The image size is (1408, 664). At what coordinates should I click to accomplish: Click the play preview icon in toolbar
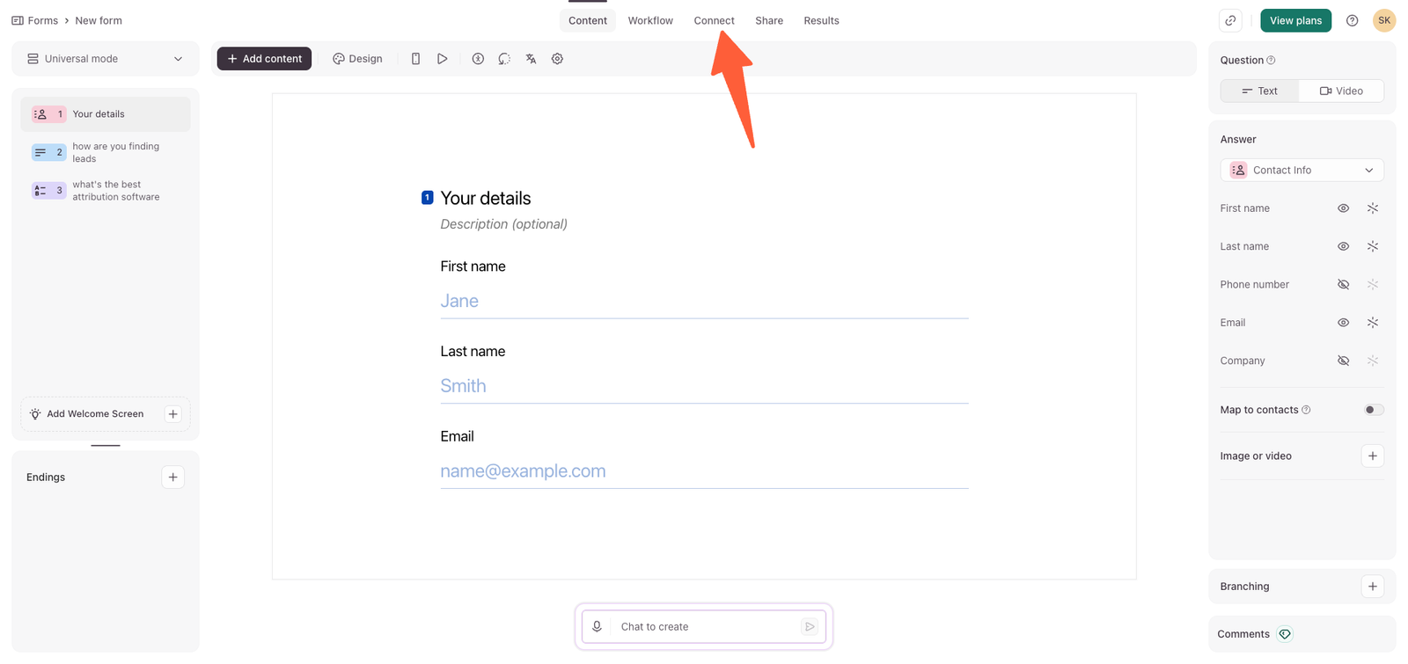tap(443, 59)
